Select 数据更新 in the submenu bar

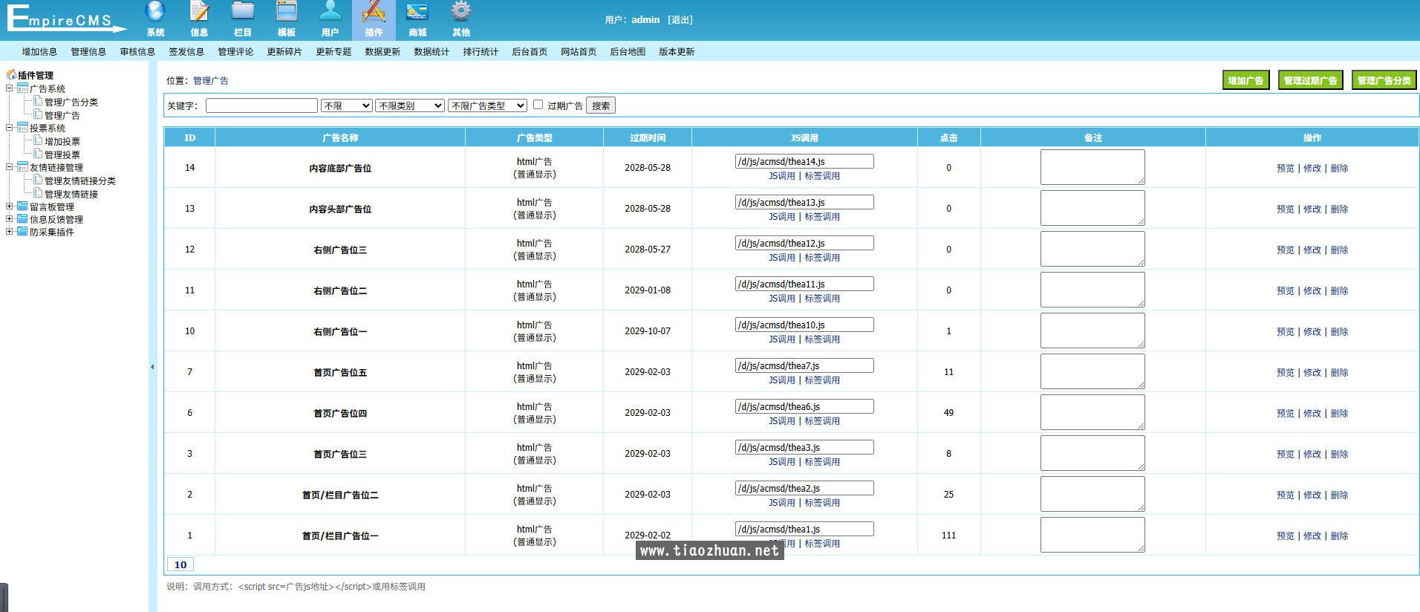382,52
